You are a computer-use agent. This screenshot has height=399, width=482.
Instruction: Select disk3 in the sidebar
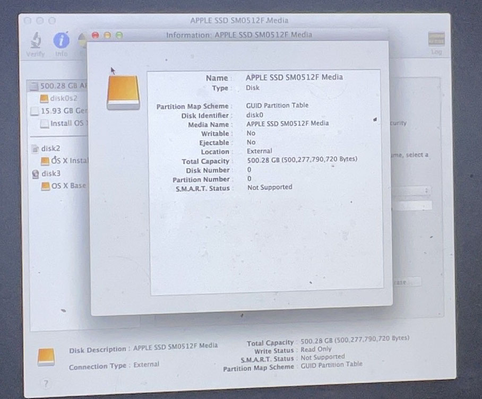tap(46, 174)
